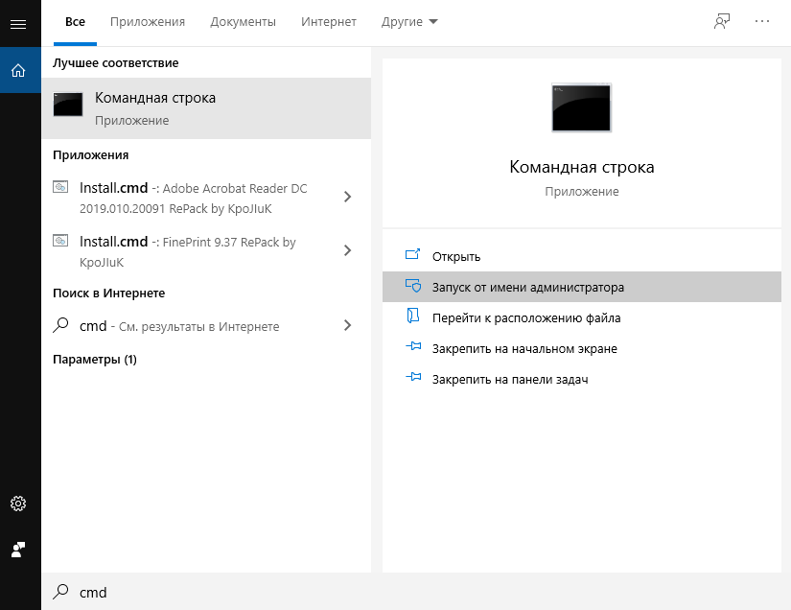Click the Home icon in sidebar
791x610 pixels.
18,70
